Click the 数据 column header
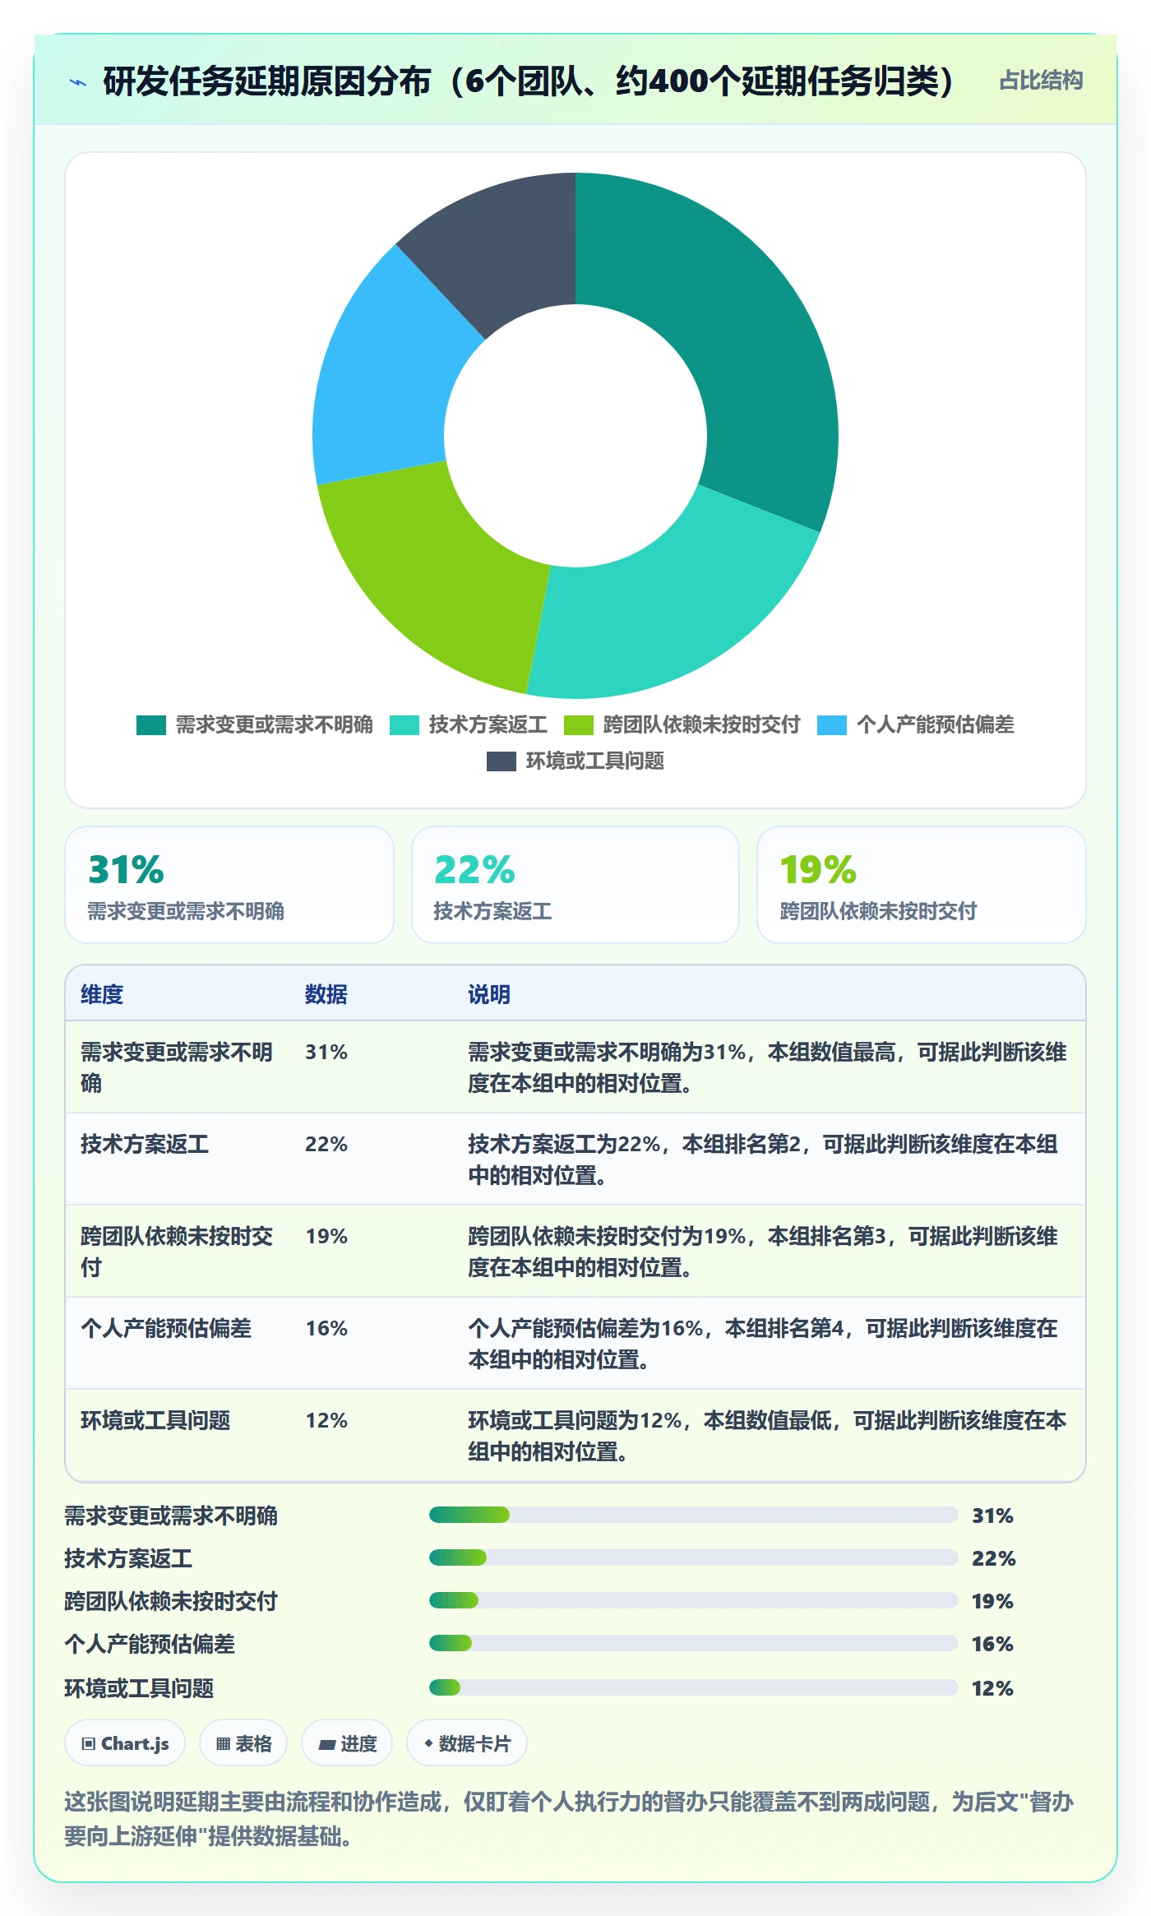The width and height of the screenshot is (1151, 1916). (x=326, y=994)
